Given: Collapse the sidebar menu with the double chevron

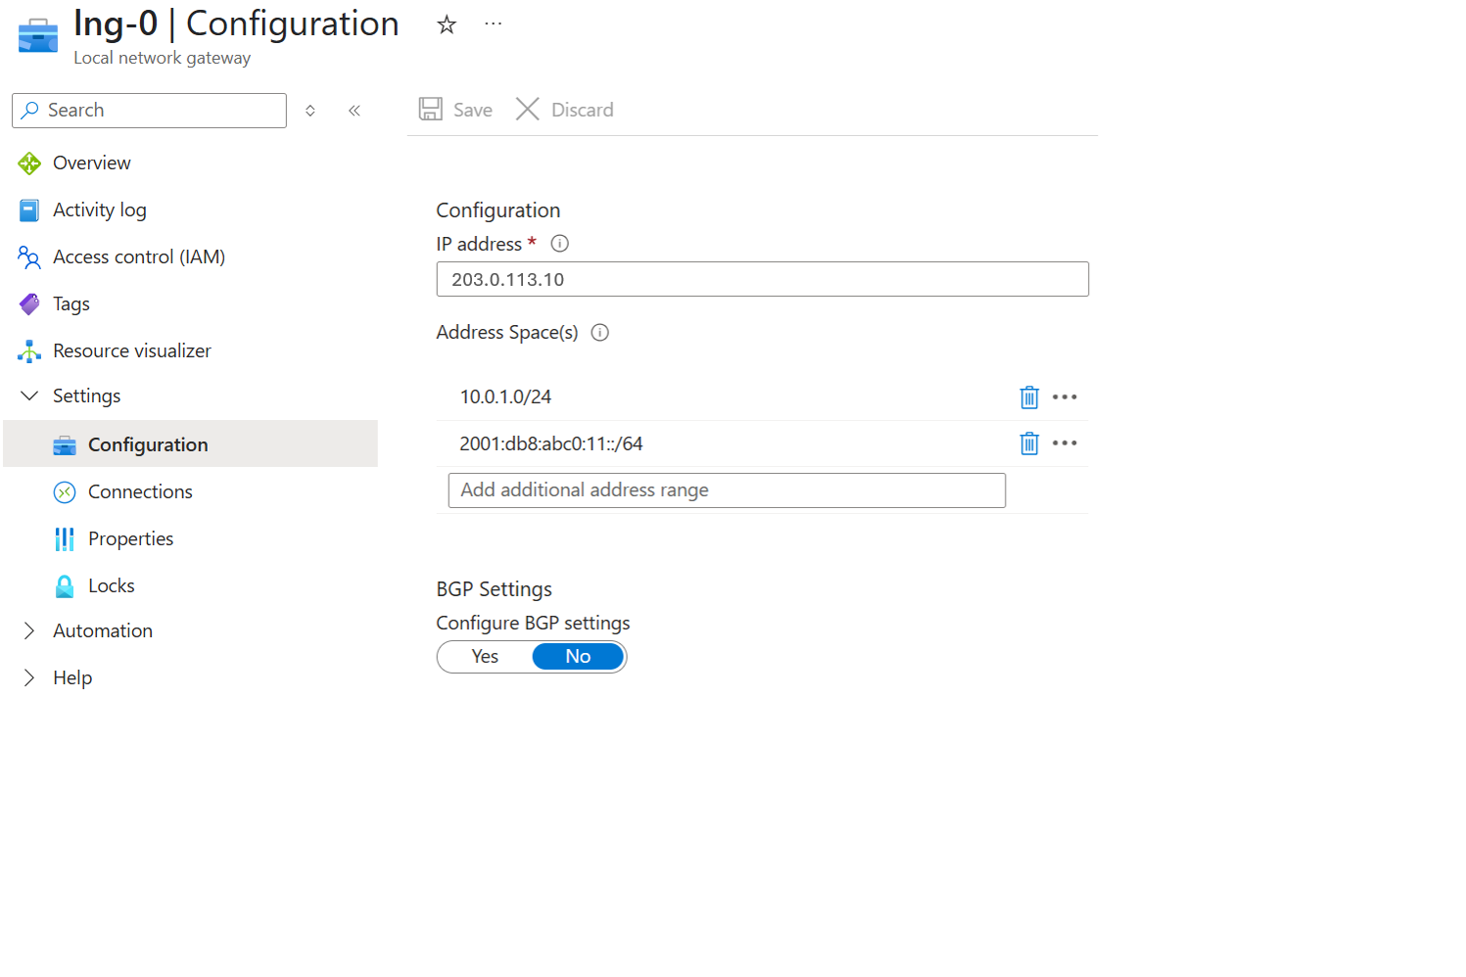Looking at the screenshot, I should point(355,111).
